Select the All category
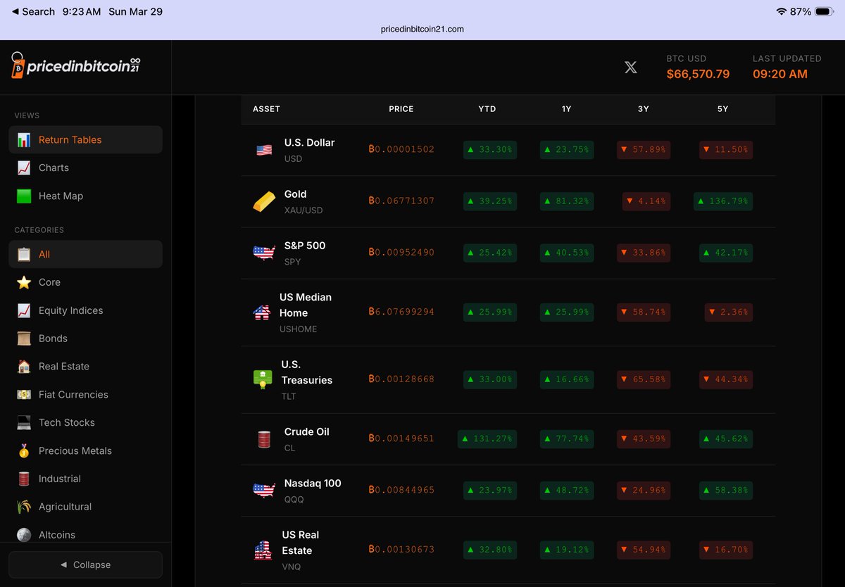The height and width of the screenshot is (587, 845). [x=85, y=254]
